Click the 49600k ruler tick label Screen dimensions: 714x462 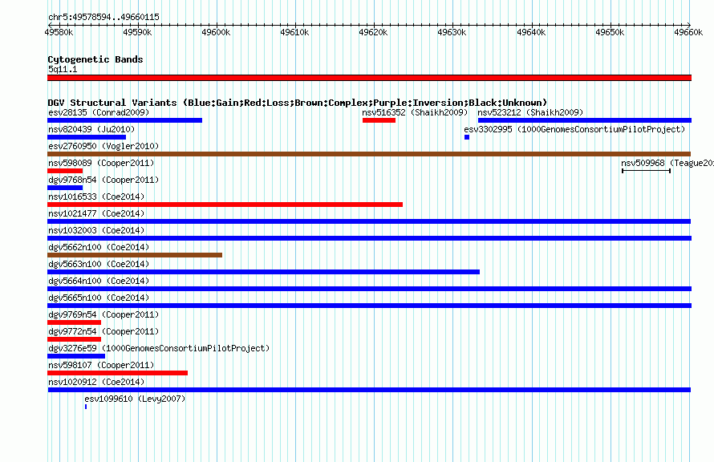(216, 32)
